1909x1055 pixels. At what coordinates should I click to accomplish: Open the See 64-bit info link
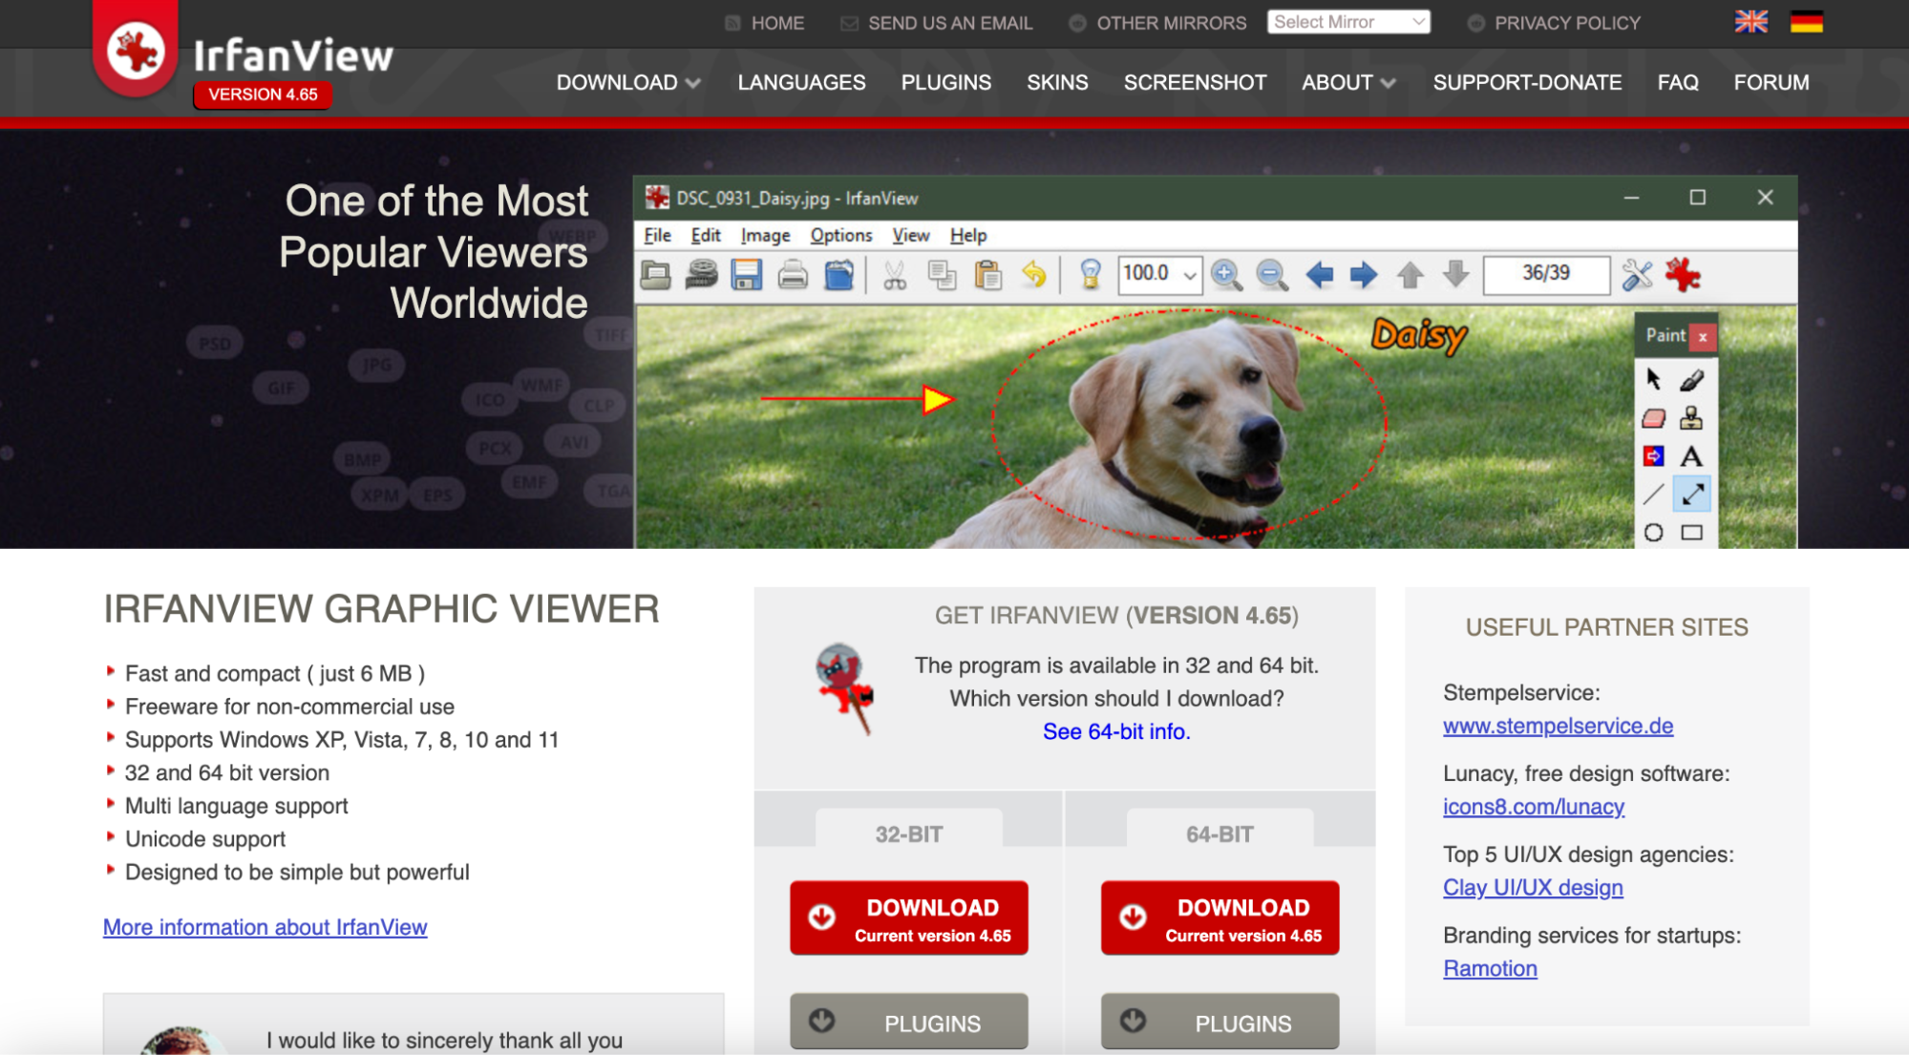click(1115, 731)
